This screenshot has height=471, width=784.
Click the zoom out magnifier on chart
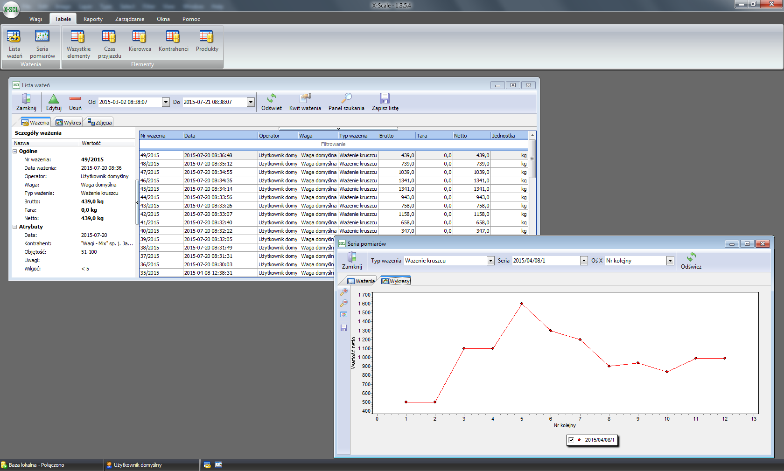[344, 303]
